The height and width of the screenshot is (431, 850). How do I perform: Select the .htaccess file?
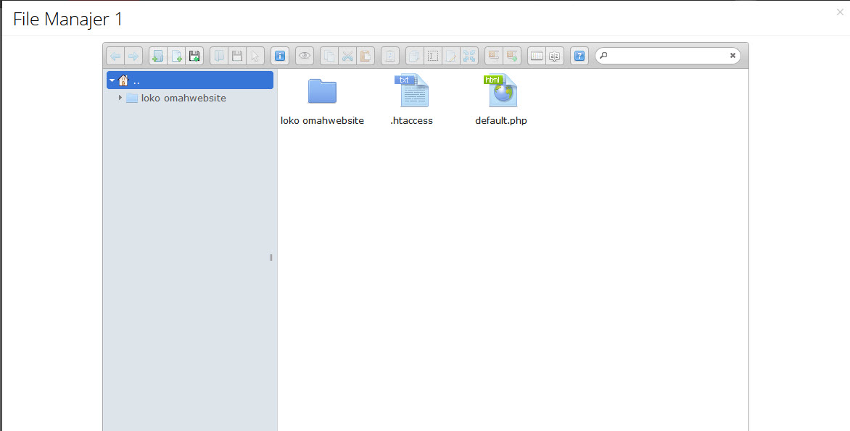(x=411, y=99)
